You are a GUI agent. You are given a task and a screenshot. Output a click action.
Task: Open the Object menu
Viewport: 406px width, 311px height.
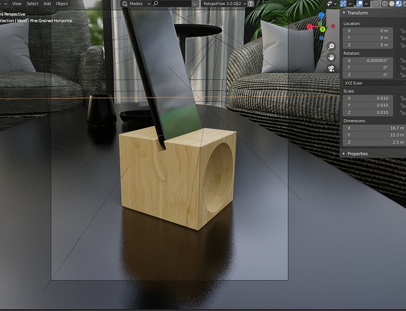tap(62, 4)
